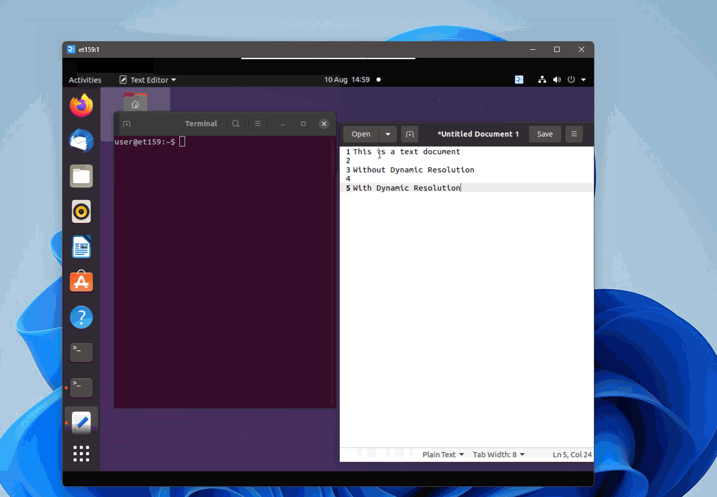Click the '*Untitled Document 1' title
Viewport: 717px width, 497px height.
(x=478, y=134)
